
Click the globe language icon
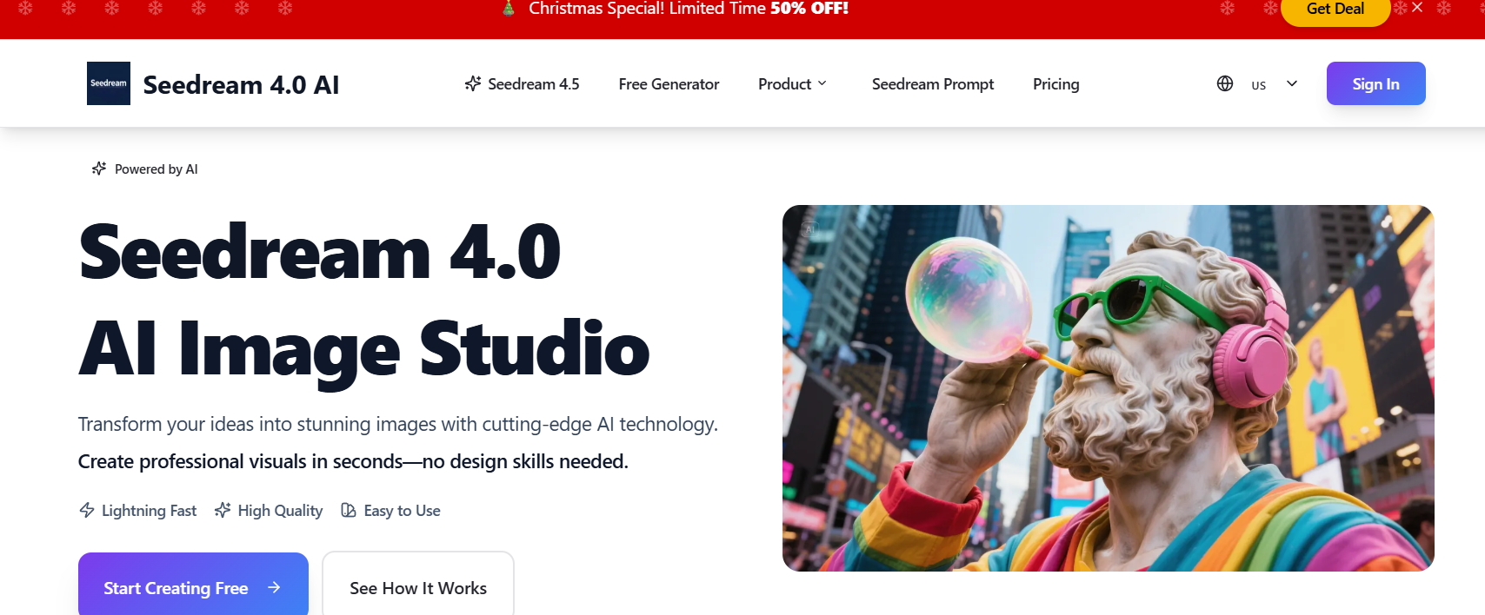tap(1225, 83)
